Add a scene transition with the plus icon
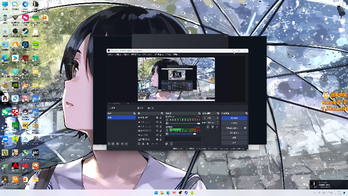The height and width of the screenshot is (196, 348). (208, 127)
